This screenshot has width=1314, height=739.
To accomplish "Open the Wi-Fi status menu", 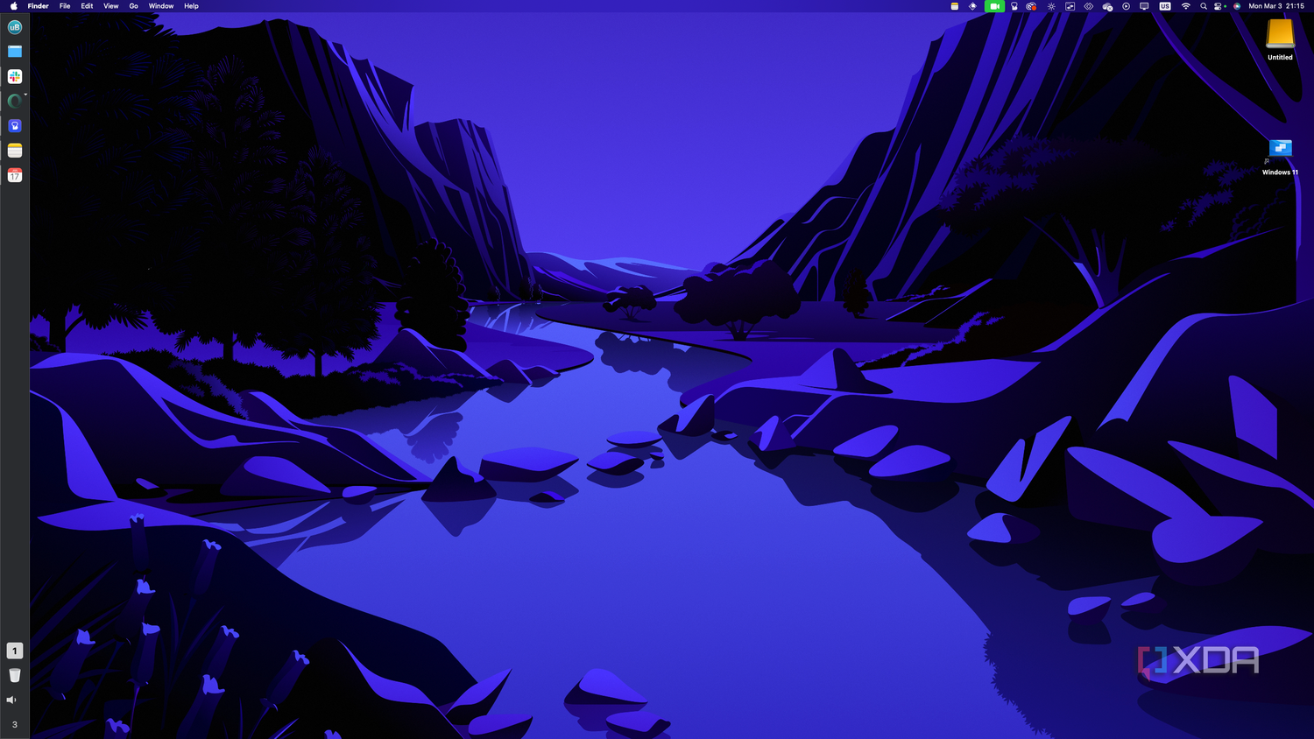I will point(1186,6).
